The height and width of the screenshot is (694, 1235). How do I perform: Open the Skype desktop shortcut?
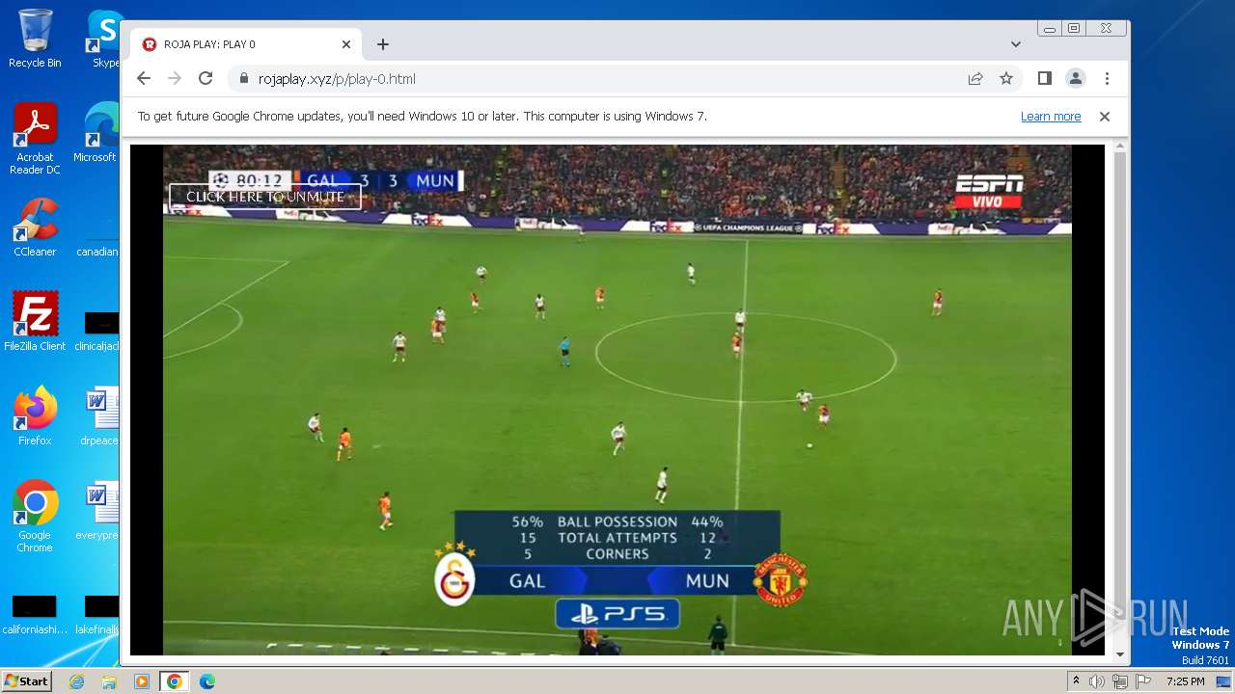point(104,39)
